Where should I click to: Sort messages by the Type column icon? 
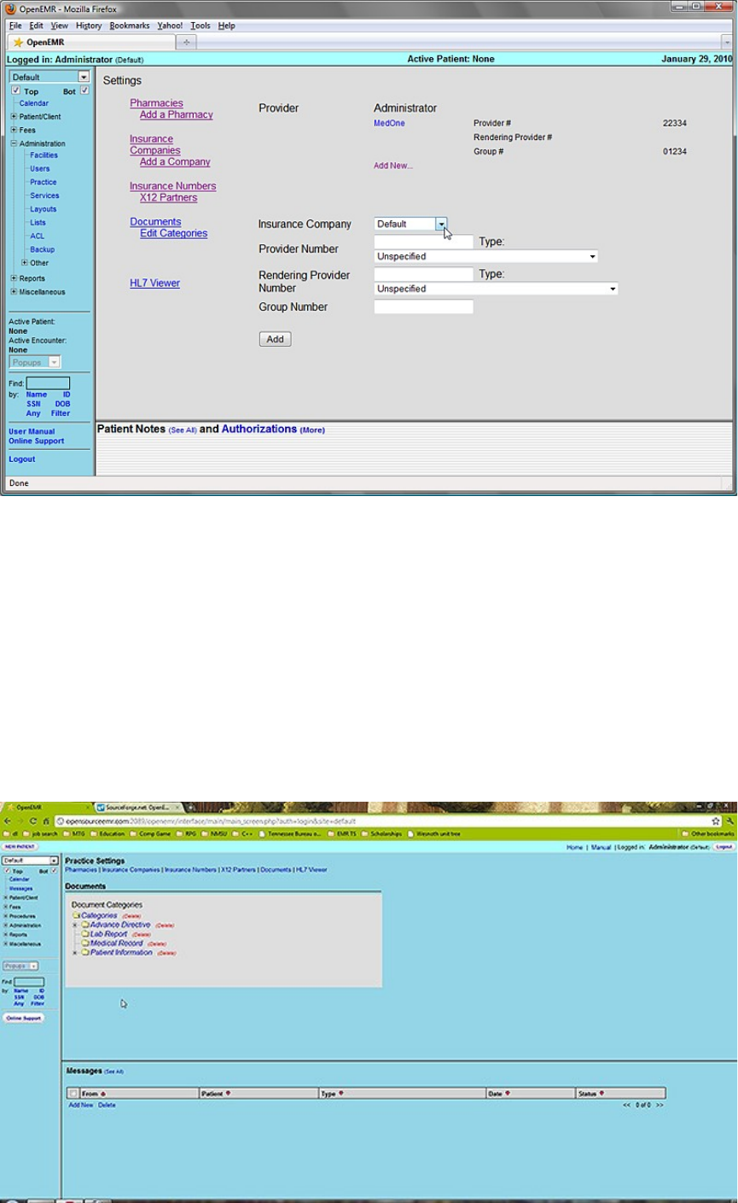coord(340,1093)
